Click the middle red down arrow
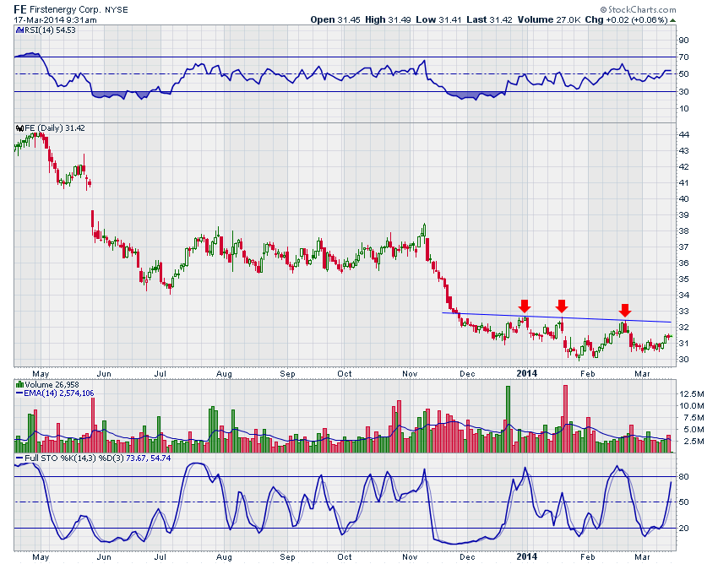Viewport: 718px width, 564px height. [561, 306]
